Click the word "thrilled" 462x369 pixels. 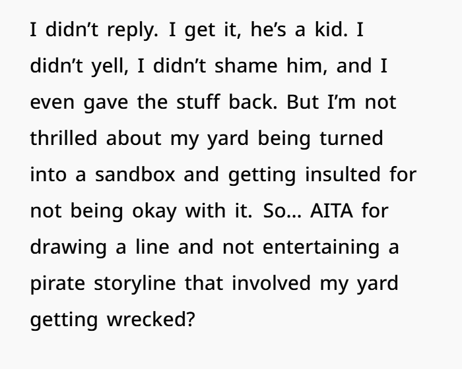(63, 138)
